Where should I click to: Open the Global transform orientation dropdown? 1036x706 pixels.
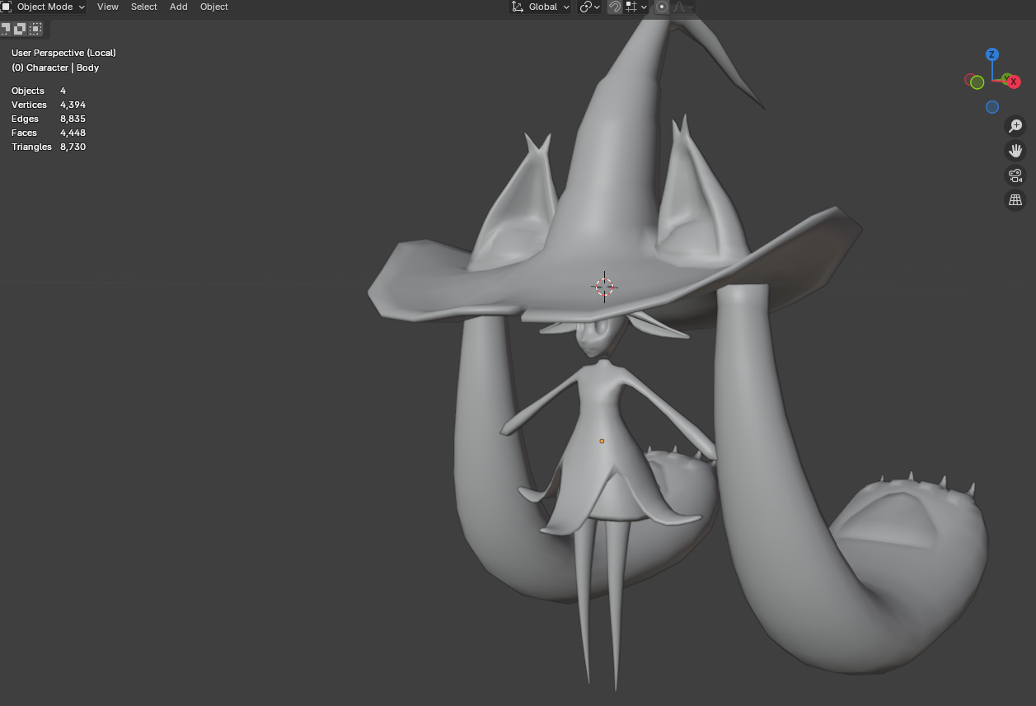(x=541, y=7)
